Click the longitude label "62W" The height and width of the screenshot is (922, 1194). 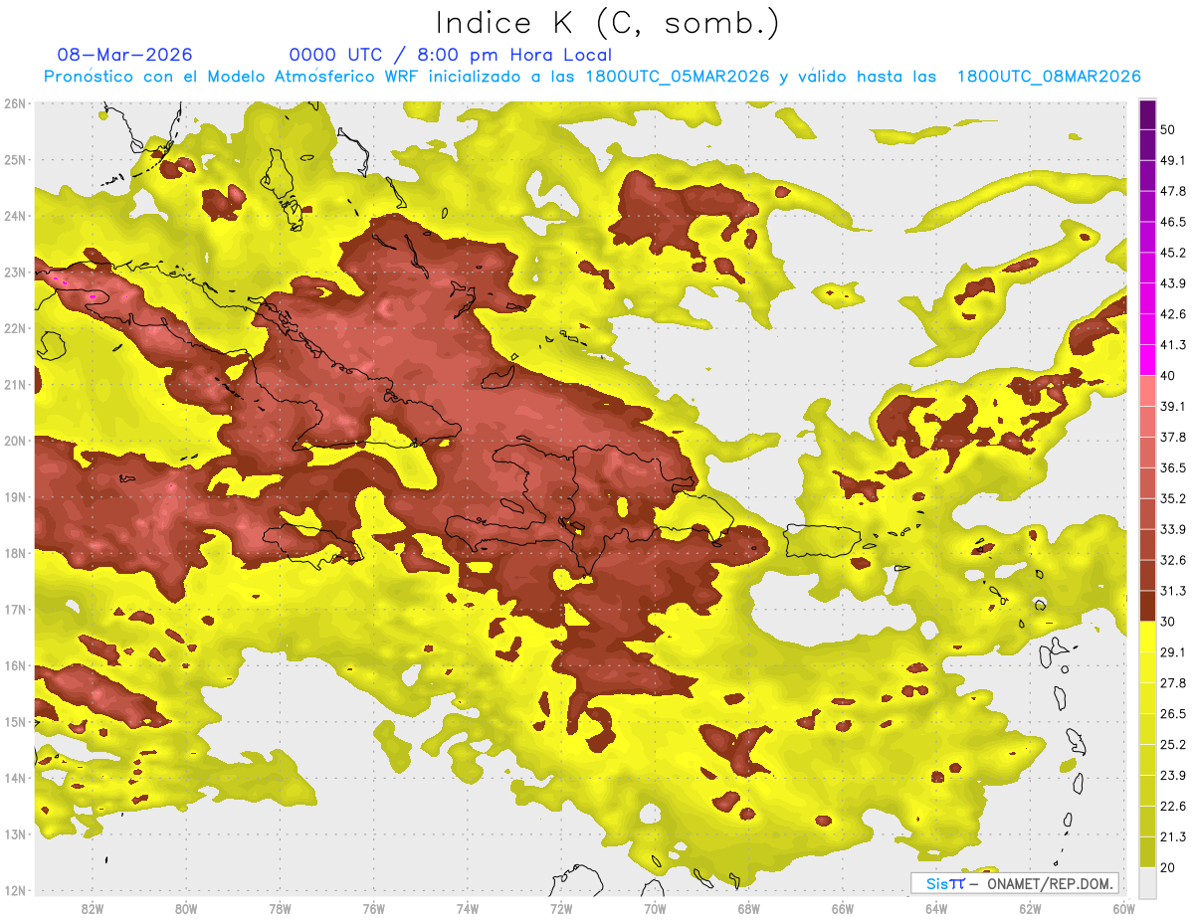pyautogui.click(x=1030, y=909)
